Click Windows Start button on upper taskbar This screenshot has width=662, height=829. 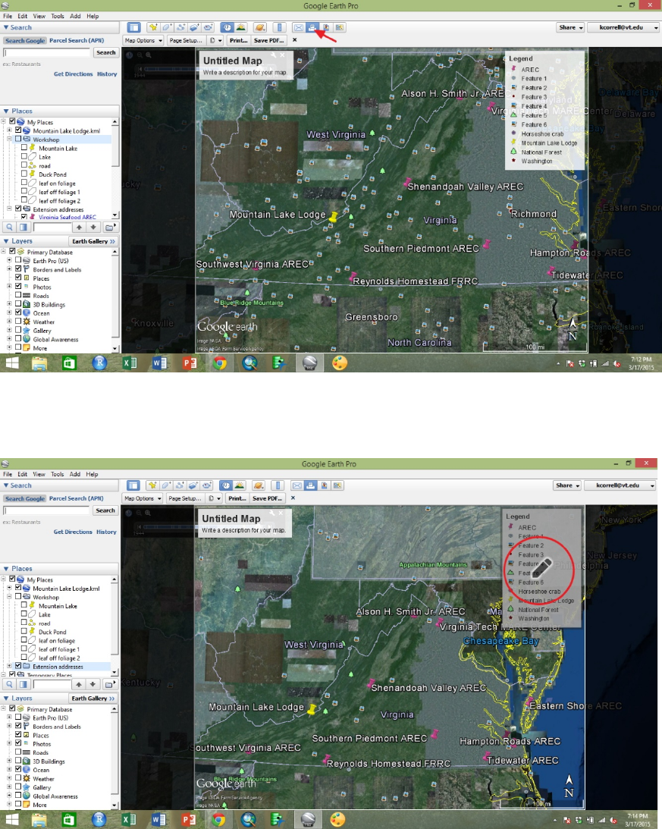(11, 363)
